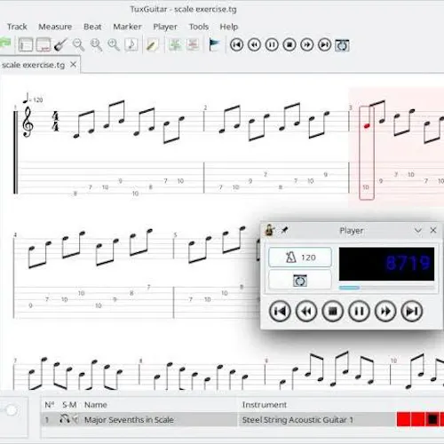Image resolution: width=444 pixels, height=444 pixels.
Task: Click the black measure block in track
Action: coord(432,419)
